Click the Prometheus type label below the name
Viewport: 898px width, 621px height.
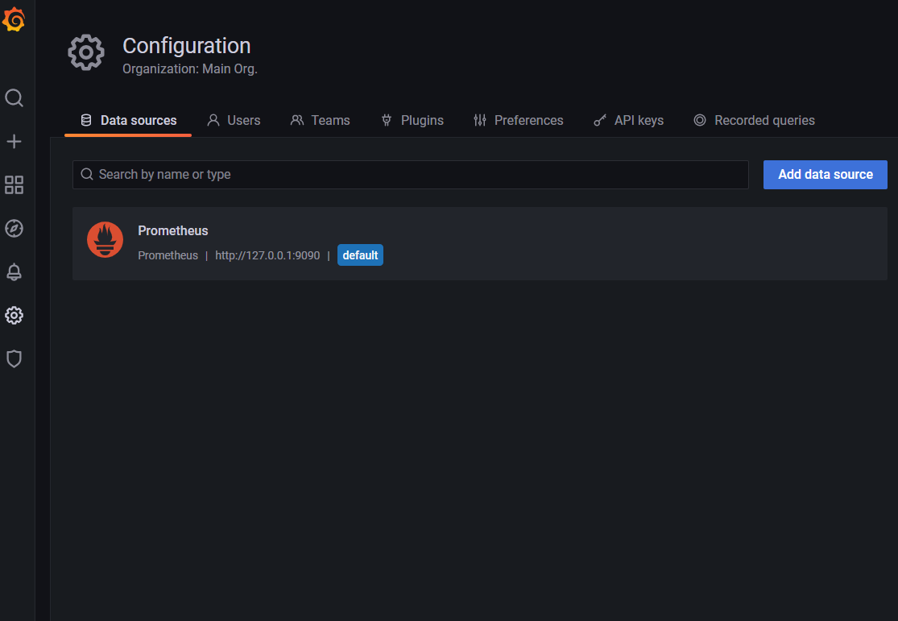(x=168, y=255)
